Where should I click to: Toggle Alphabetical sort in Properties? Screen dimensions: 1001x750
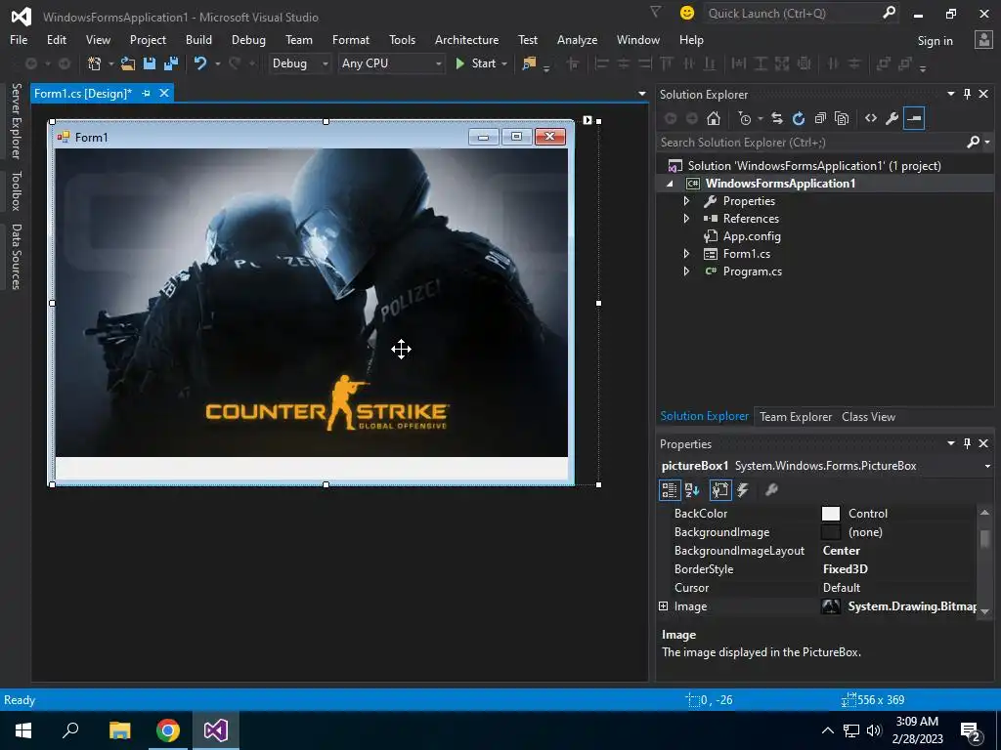coord(692,490)
